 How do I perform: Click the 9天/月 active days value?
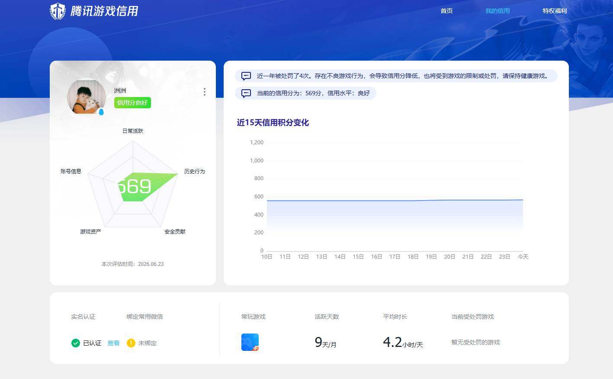(x=325, y=343)
